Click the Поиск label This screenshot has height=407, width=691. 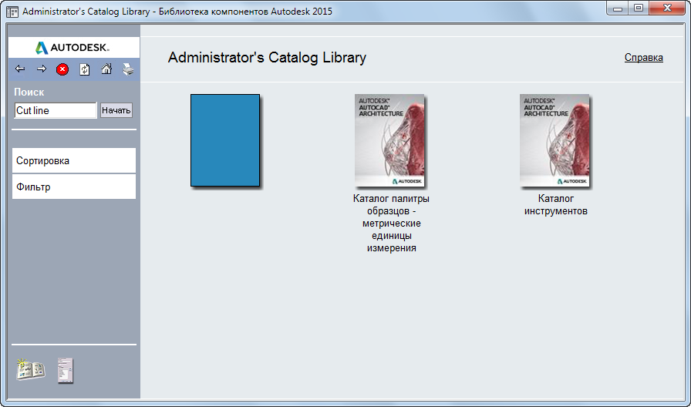click(x=29, y=92)
